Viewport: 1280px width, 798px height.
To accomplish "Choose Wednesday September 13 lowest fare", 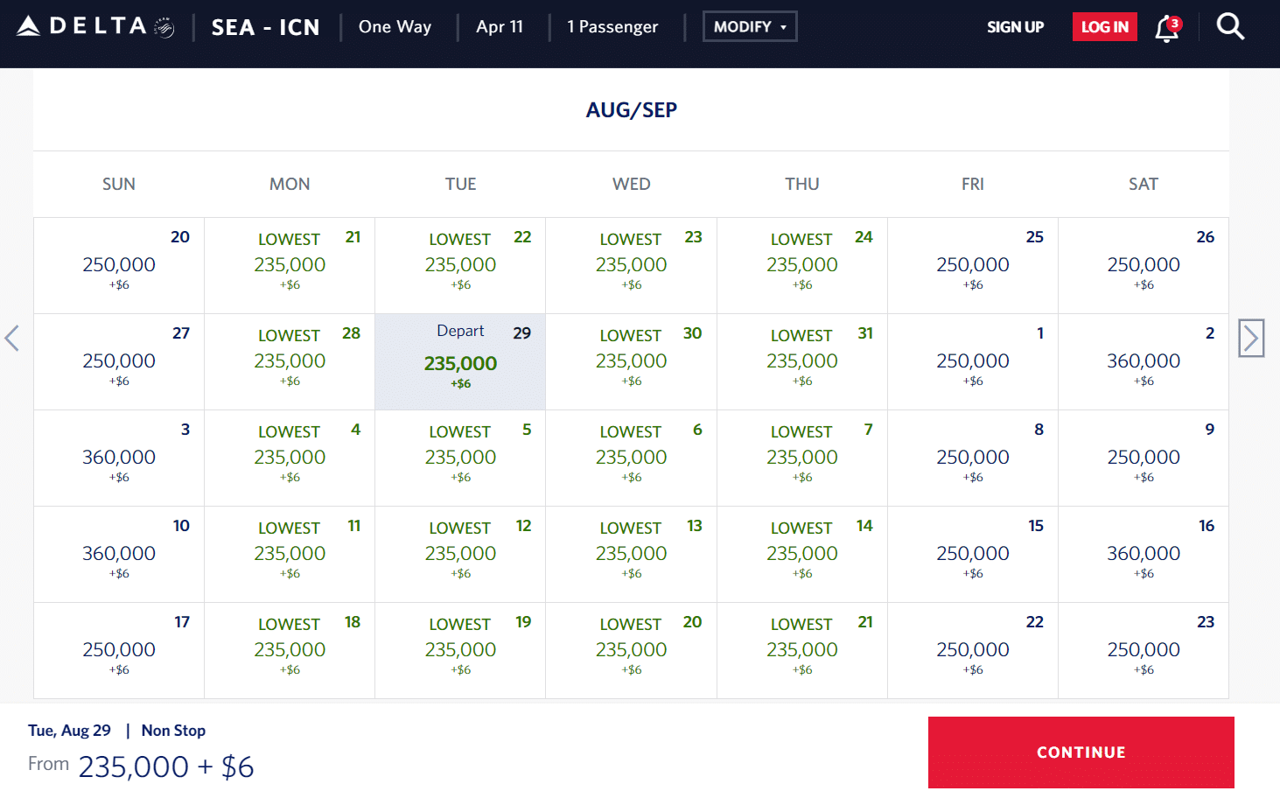I will coord(631,554).
